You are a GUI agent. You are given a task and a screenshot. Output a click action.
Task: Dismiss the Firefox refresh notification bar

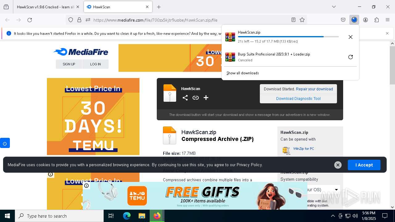tap(387, 33)
